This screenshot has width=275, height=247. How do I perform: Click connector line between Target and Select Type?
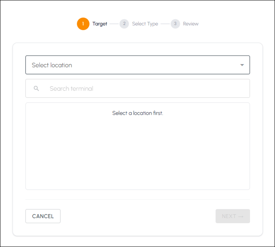coord(114,24)
